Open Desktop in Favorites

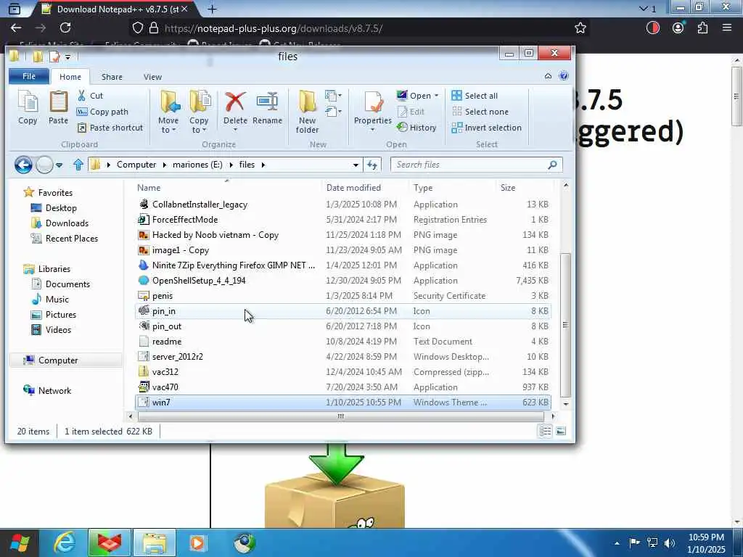[54, 208]
